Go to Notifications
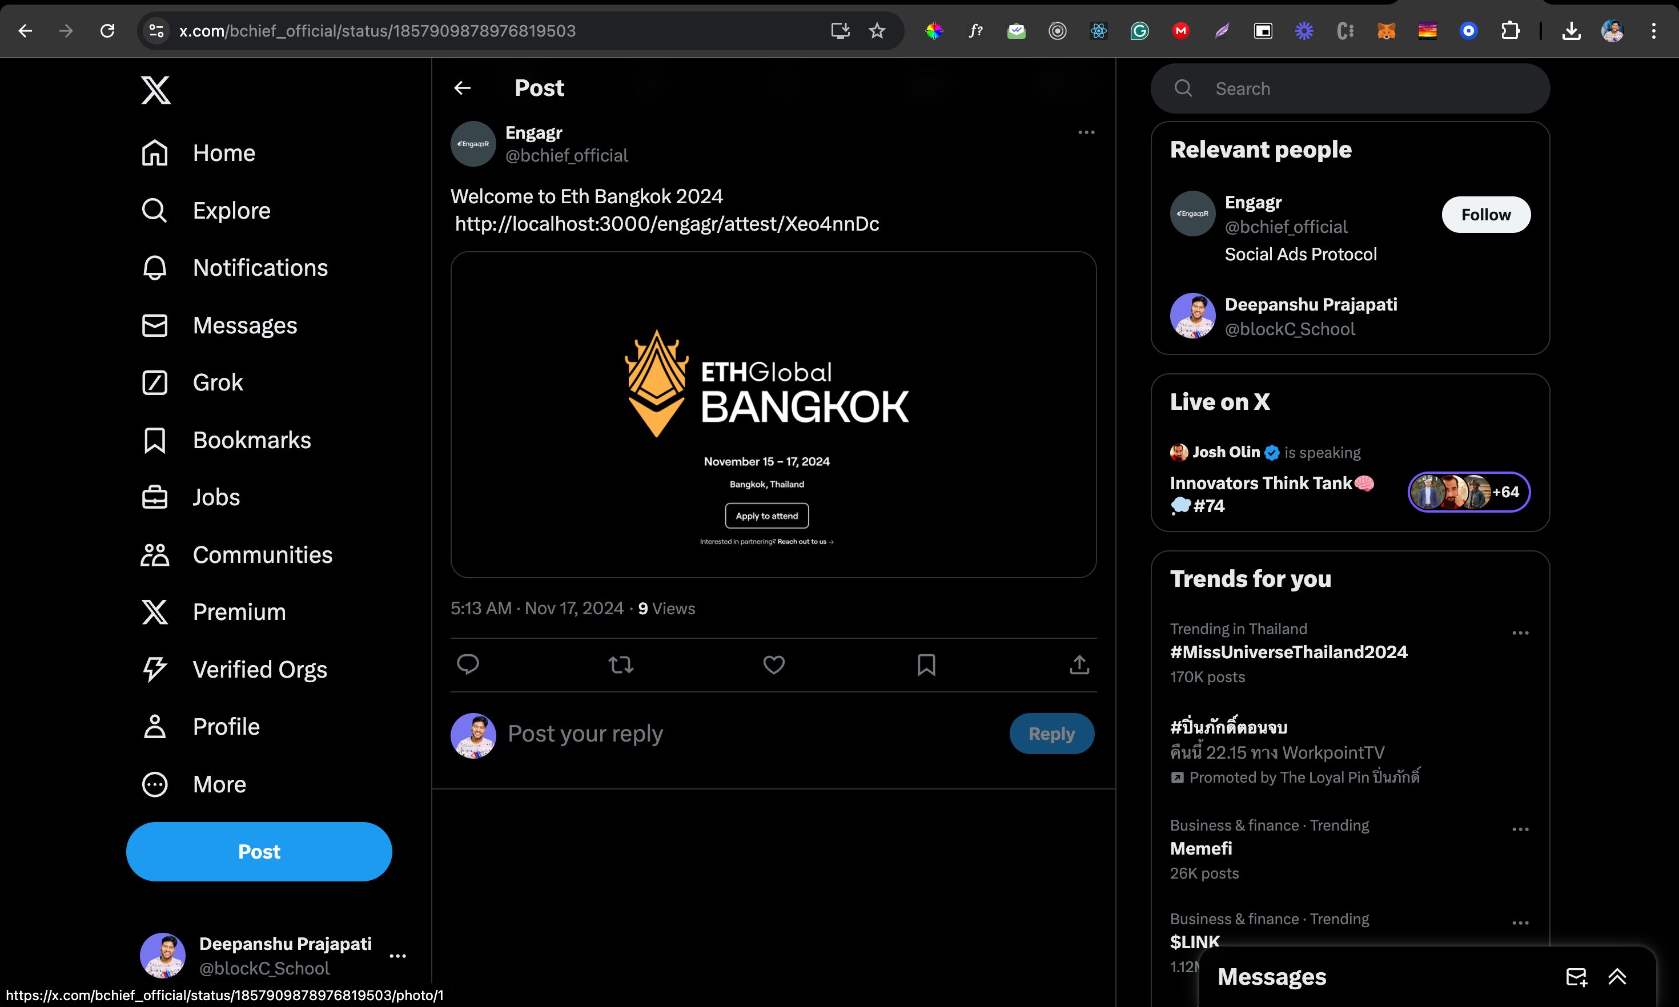This screenshot has height=1007, width=1679. click(x=234, y=268)
